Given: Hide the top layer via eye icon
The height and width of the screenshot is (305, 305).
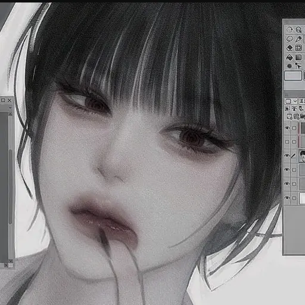Looking at the screenshot, I should (x=287, y=128).
